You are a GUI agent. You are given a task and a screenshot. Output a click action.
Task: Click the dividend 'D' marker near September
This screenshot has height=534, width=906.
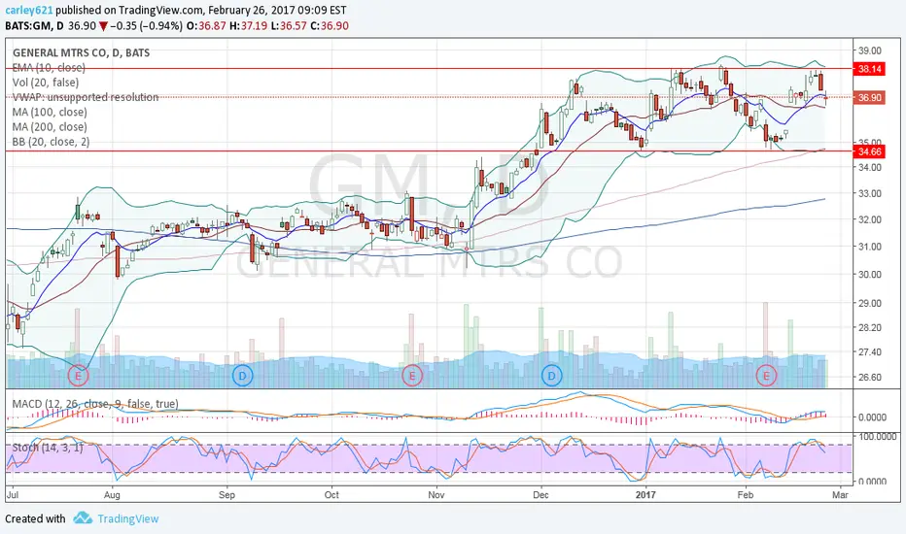[242, 375]
